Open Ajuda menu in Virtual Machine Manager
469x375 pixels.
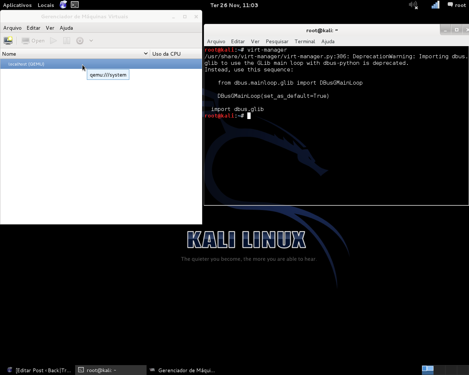coord(66,28)
